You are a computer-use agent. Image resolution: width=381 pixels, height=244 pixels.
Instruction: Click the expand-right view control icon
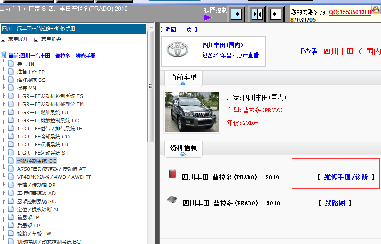point(237,14)
